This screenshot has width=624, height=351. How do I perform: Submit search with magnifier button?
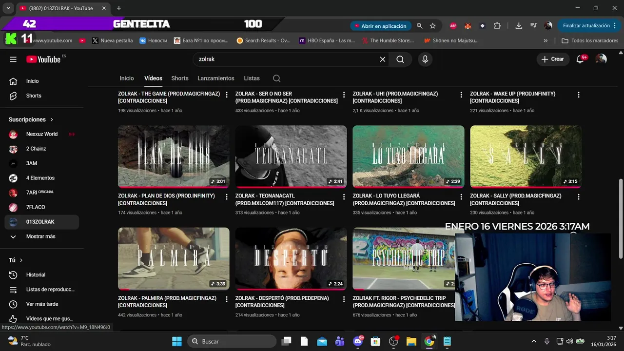(x=400, y=59)
